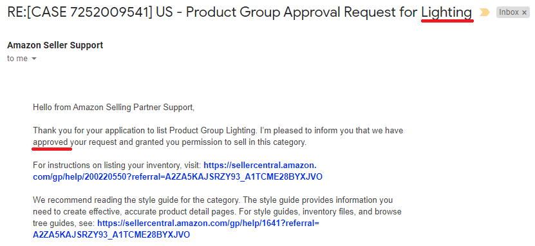Click the underlined word Lighting in subject
Screen dimensions: 535x246
[447, 13]
